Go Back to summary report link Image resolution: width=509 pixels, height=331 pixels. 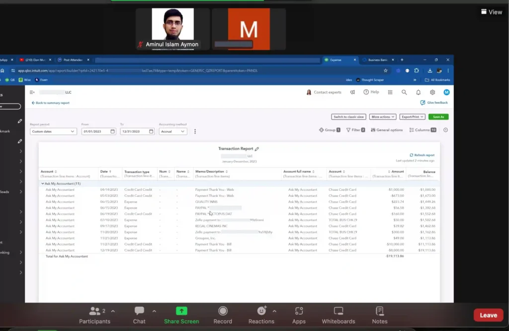[50, 103]
